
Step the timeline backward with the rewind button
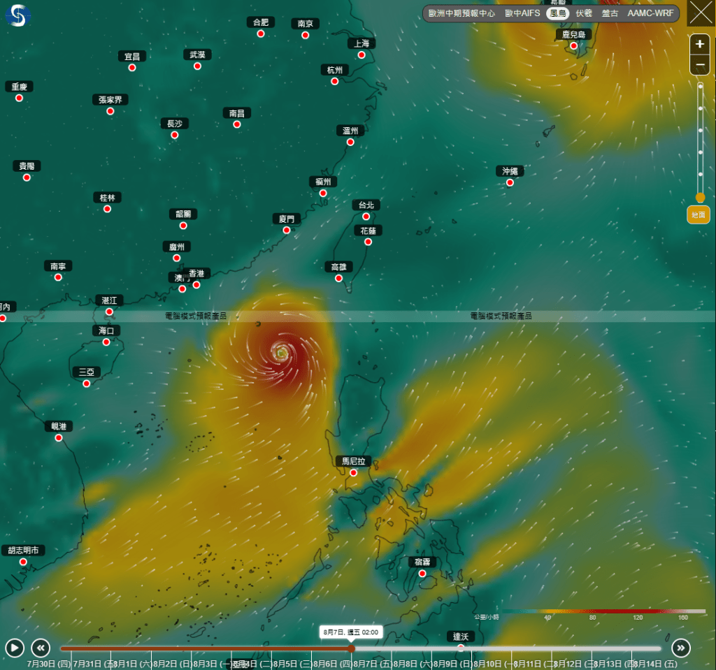coord(41,648)
